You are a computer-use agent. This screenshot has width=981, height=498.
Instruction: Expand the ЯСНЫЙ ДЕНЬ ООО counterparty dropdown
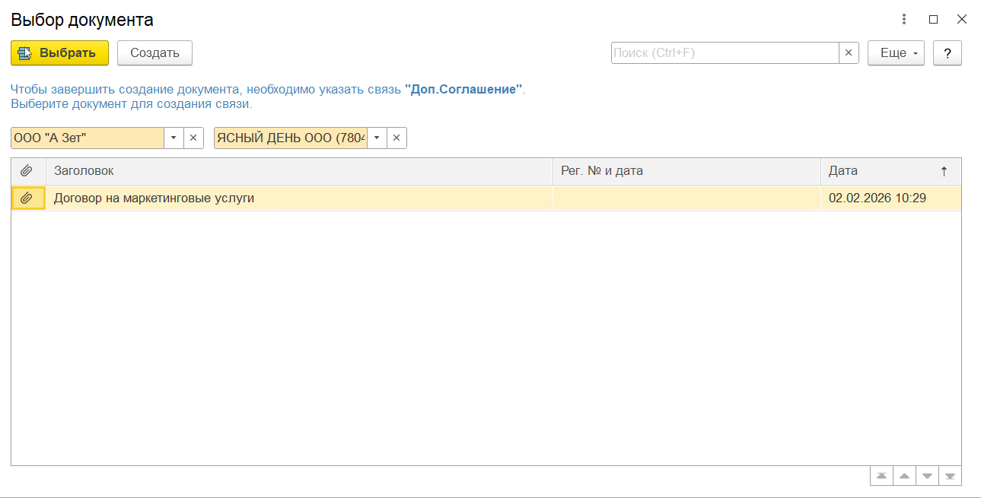coord(377,138)
